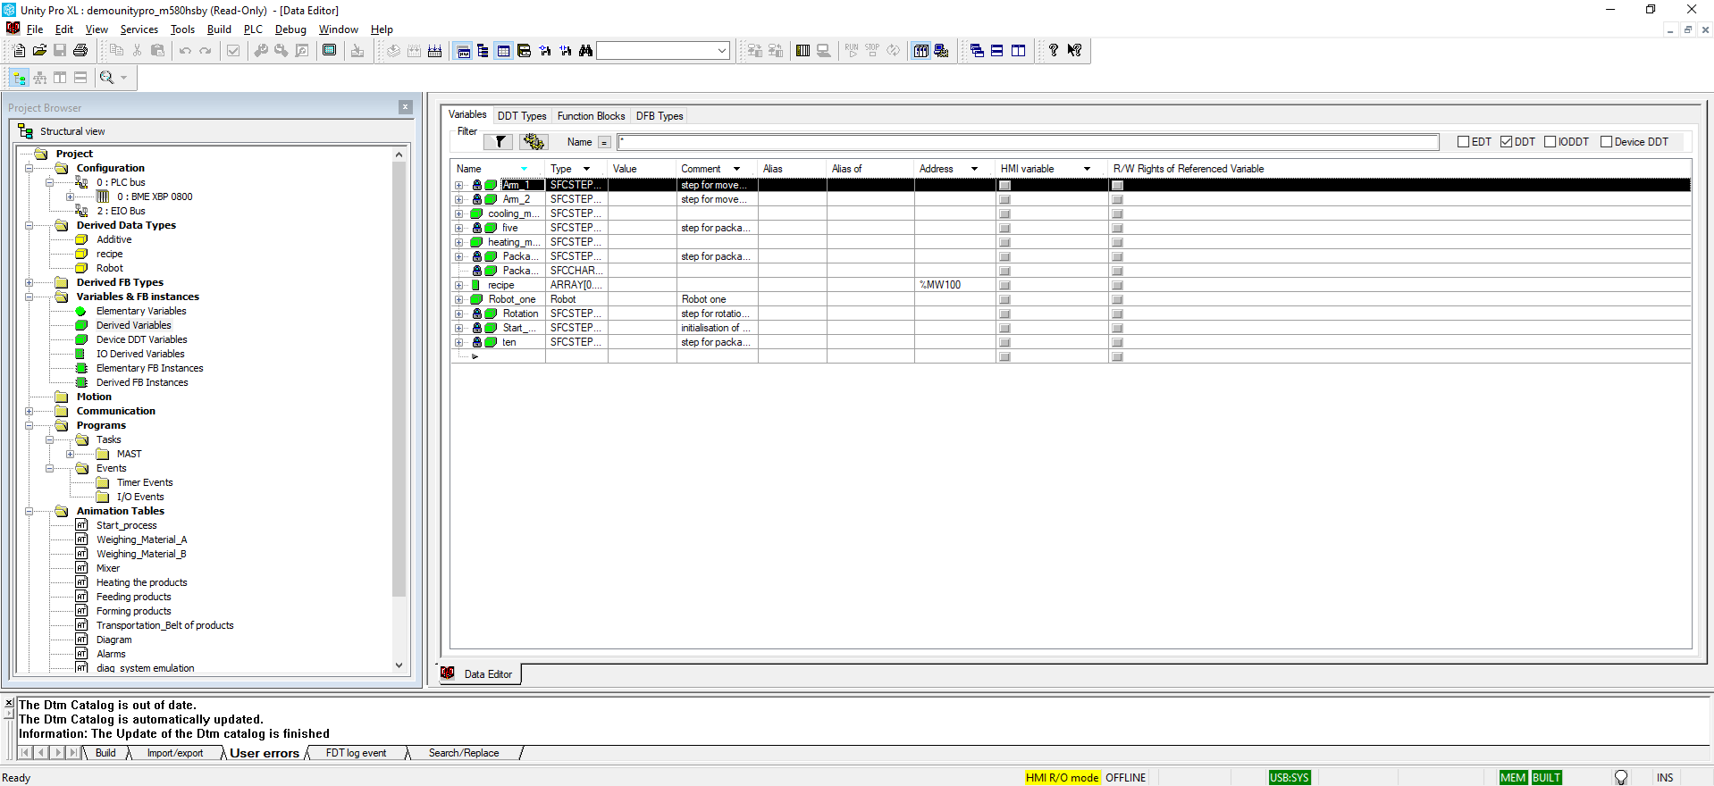Viewport: 1714px width, 786px height.
Task: Select the %MW100 address cell
Action: pos(954,285)
